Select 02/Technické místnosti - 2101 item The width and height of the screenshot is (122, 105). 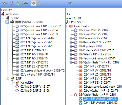[x=97, y=58]
